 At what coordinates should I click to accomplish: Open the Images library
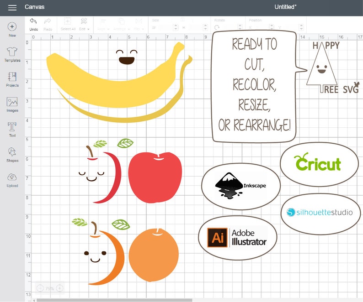[12, 104]
